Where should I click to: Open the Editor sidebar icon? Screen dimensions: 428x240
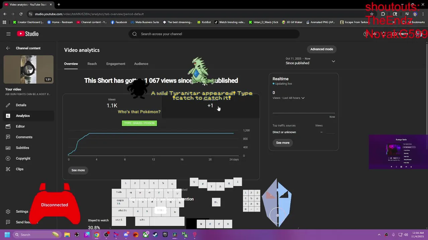tap(8, 126)
